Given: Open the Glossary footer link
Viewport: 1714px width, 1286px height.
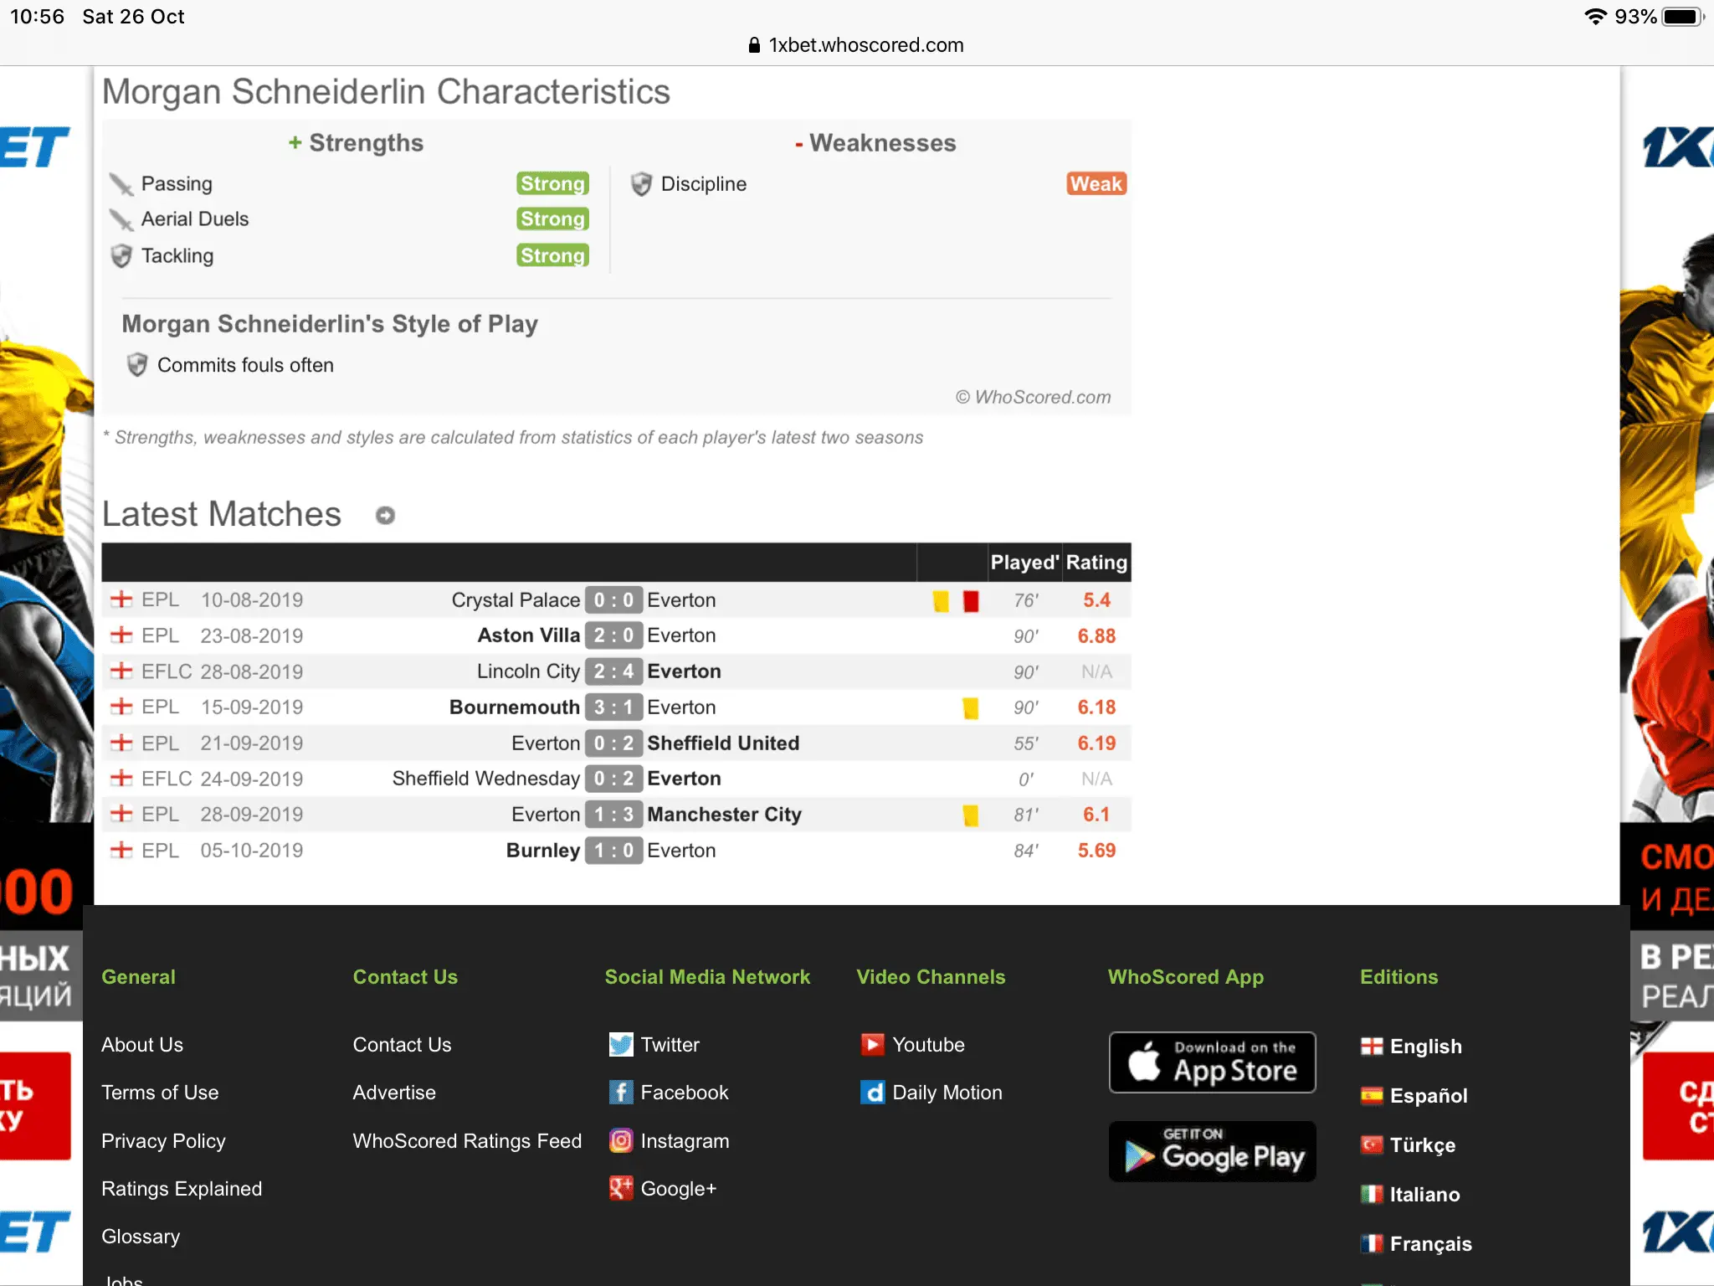Looking at the screenshot, I should (x=141, y=1237).
